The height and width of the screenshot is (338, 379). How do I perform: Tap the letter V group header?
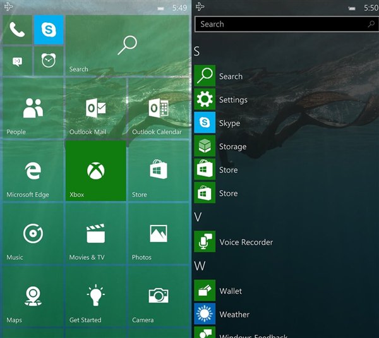[x=198, y=217]
